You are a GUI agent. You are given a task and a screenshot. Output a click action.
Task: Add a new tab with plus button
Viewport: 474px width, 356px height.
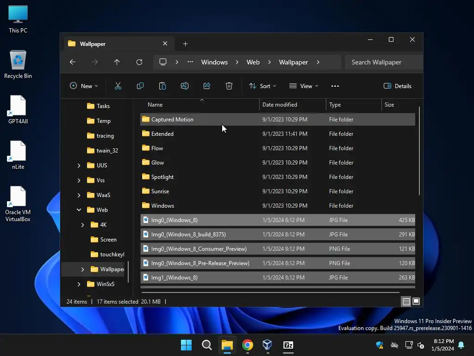(x=185, y=44)
